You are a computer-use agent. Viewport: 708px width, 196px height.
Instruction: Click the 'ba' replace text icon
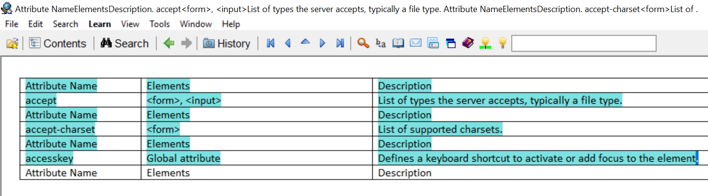[x=381, y=43]
